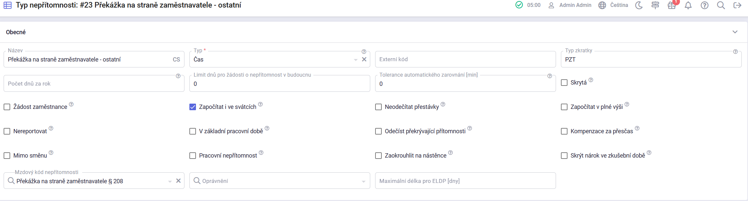Enable Žádost zaměstnance checkbox
This screenshot has height=201, width=748.
(x=7, y=107)
